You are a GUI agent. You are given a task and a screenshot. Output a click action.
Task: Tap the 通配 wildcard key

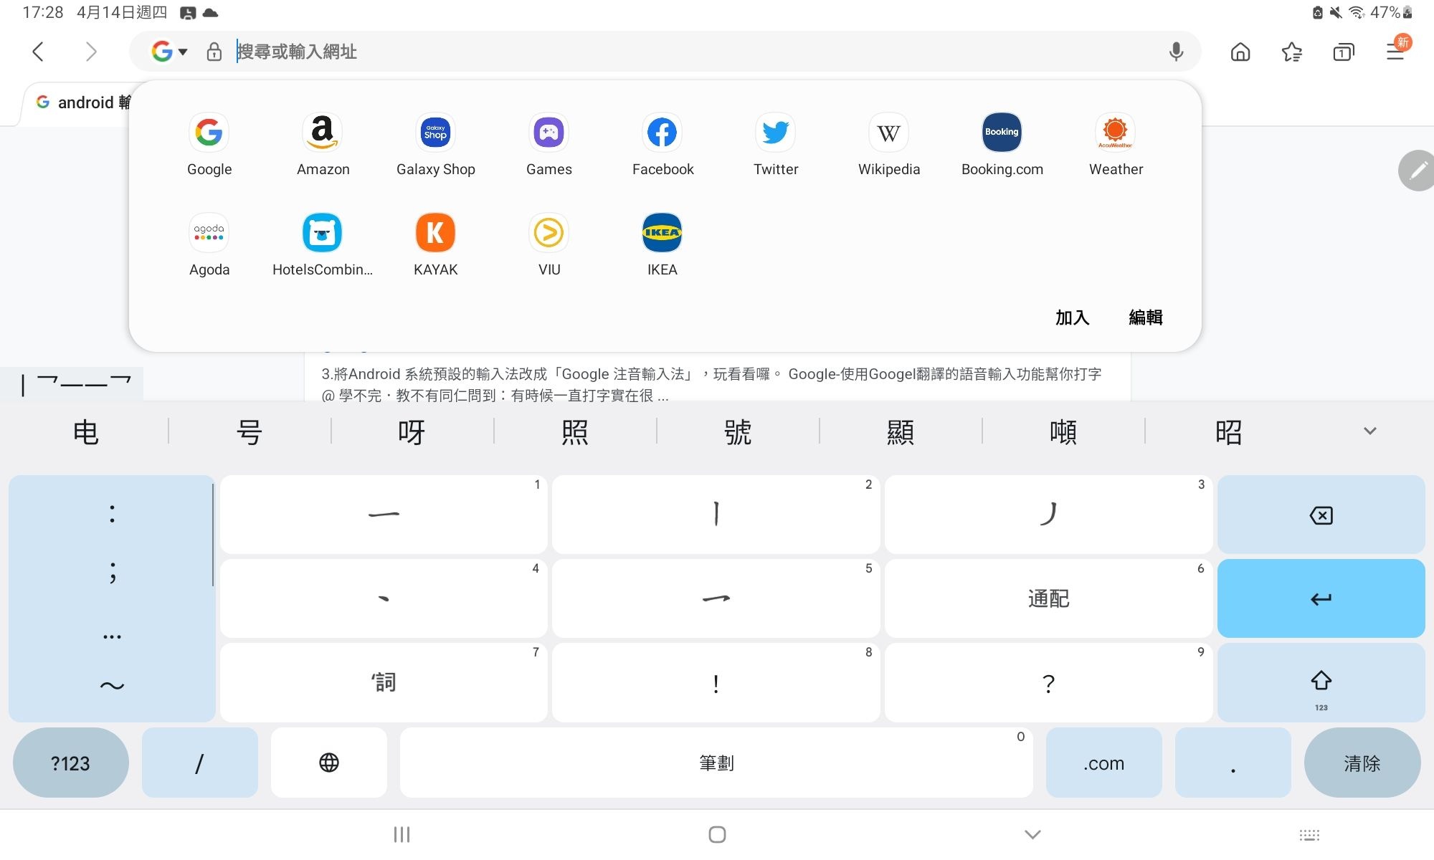point(1048,598)
